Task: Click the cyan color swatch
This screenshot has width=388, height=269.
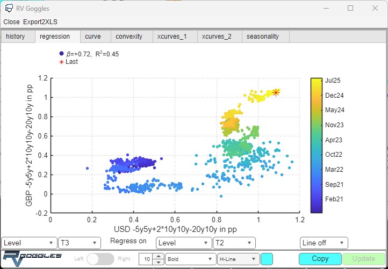Action: coord(267,259)
